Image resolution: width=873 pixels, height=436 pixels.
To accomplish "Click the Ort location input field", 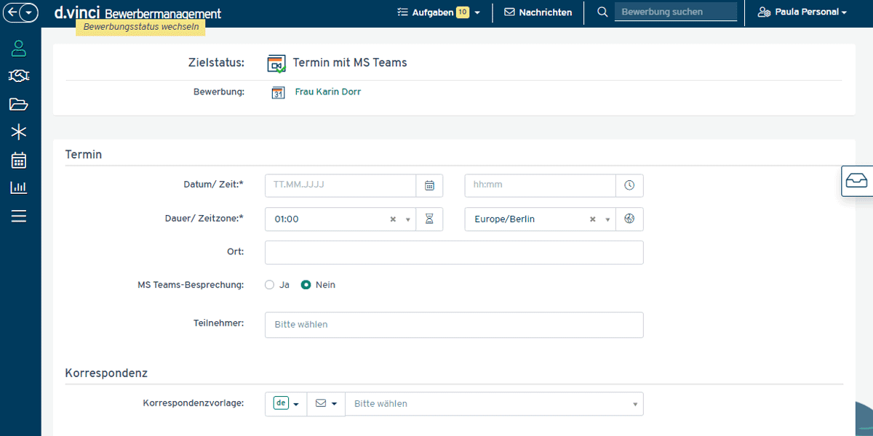I will click(x=454, y=253).
